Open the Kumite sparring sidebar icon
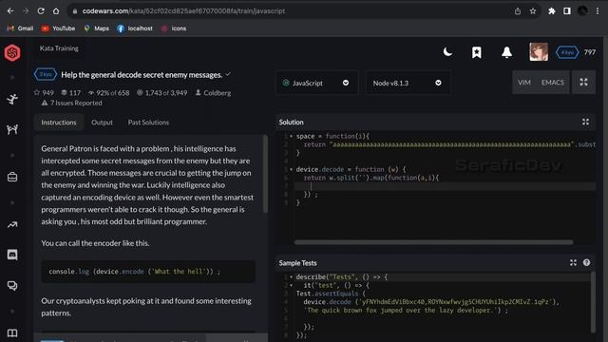The image size is (608, 342). tap(12, 129)
